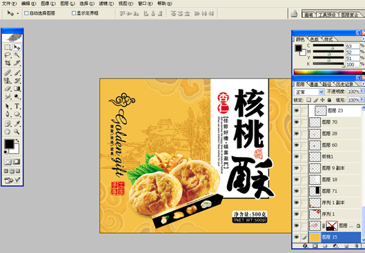
Task: Open the 图像 (Image) menu
Action: [48, 3]
